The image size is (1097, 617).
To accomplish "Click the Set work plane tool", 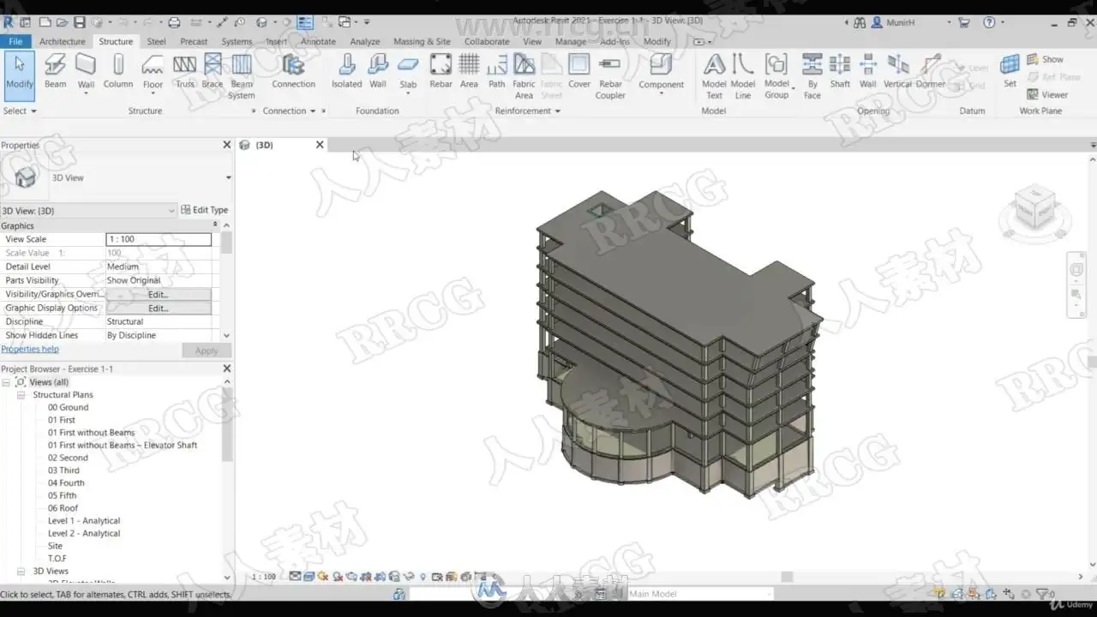I will point(1010,71).
